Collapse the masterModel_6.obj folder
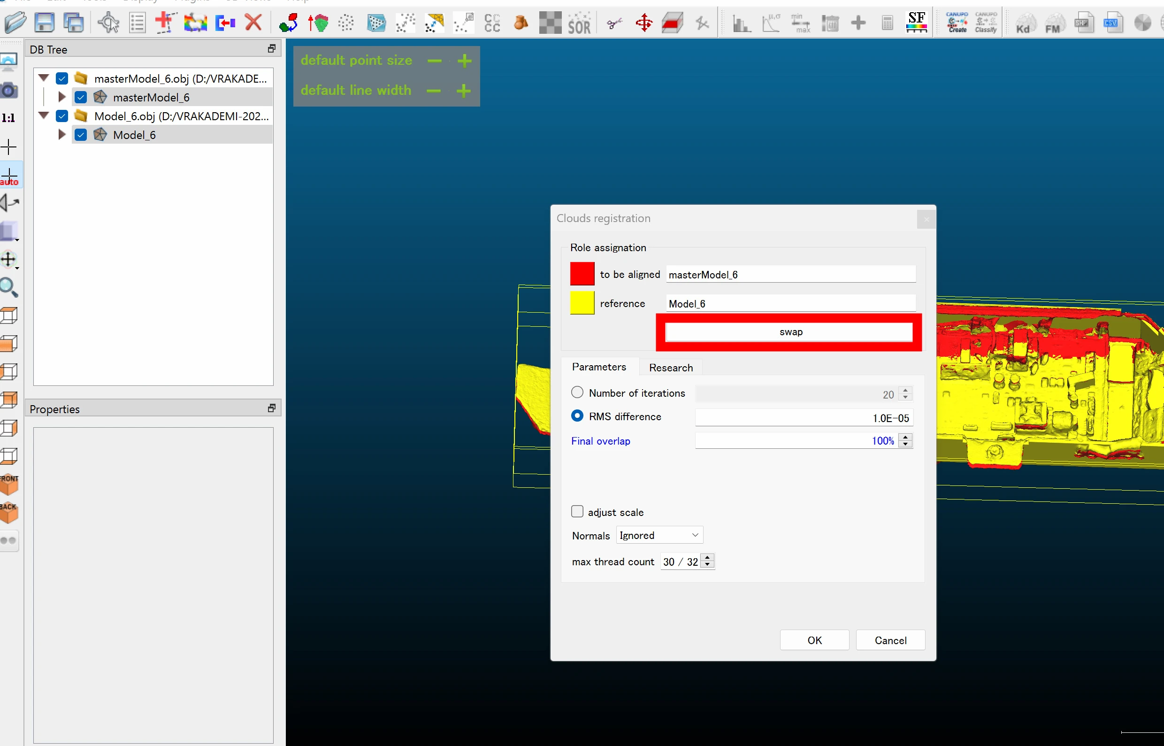 [x=44, y=78]
